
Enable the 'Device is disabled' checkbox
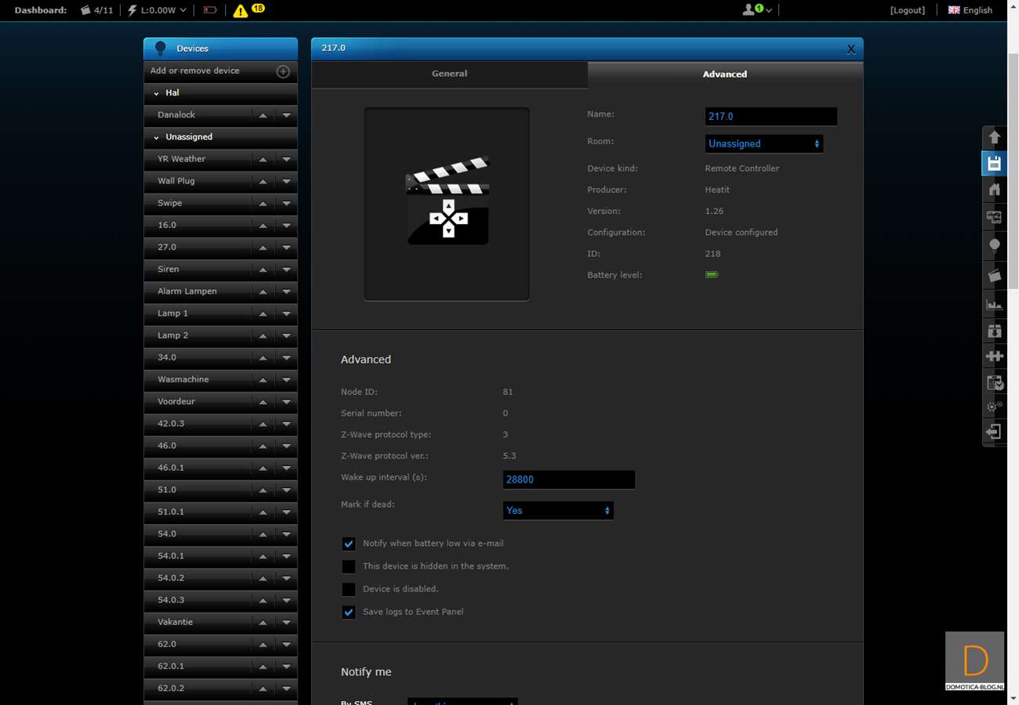pos(349,589)
